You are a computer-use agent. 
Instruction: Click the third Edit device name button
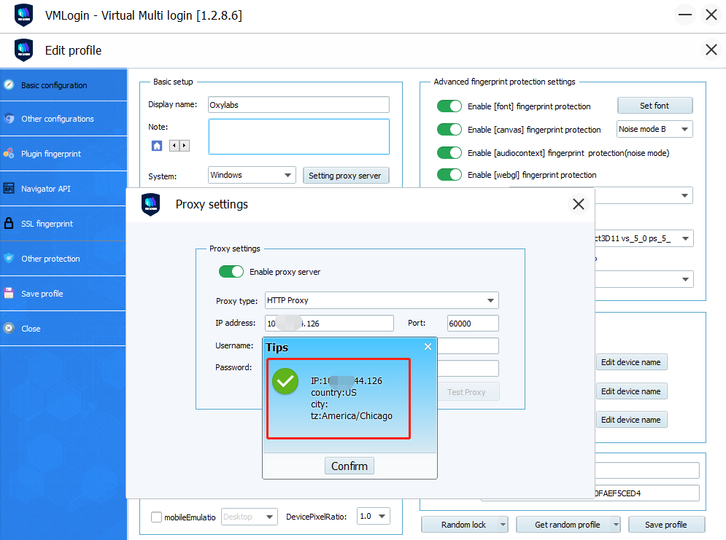(x=631, y=420)
